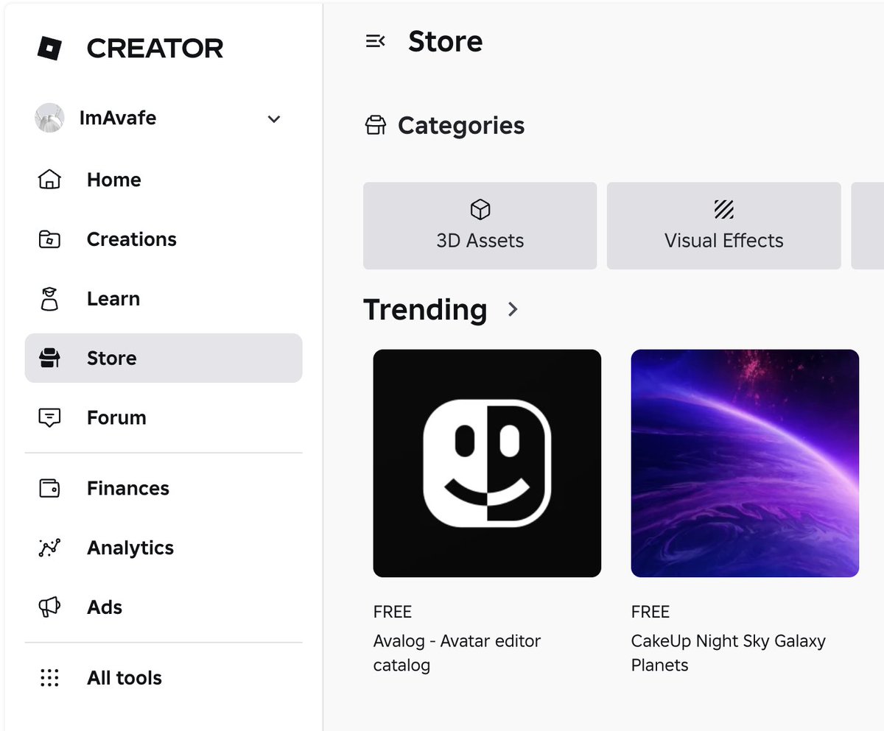The image size is (884, 731).
Task: Click the Categories heading text
Action: click(461, 126)
